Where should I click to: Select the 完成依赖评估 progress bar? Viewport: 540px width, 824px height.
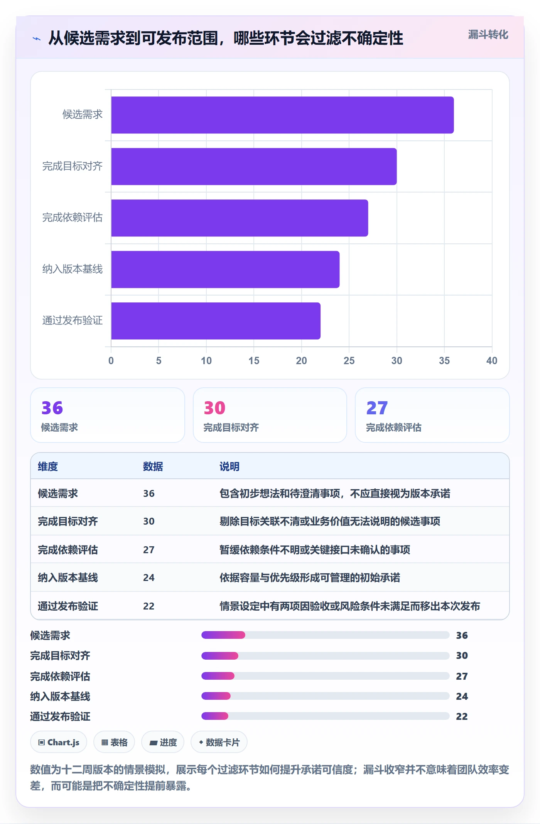pyautogui.click(x=325, y=675)
